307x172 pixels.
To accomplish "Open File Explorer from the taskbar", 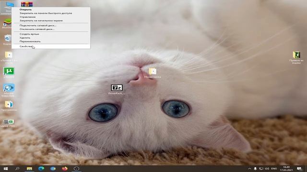I will point(29,169).
